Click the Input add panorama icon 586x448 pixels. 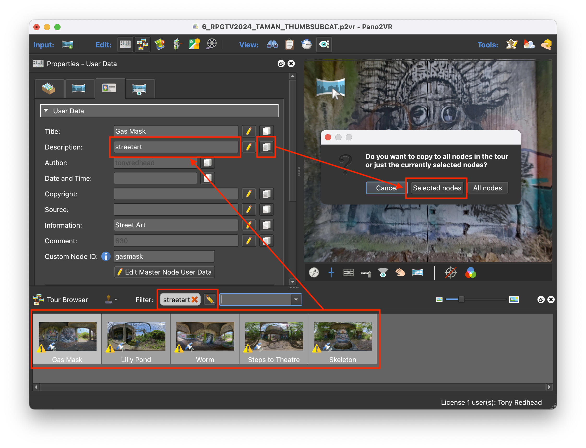[68, 45]
